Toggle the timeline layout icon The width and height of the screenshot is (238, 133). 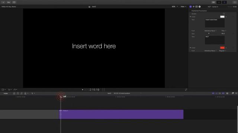(219, 2)
